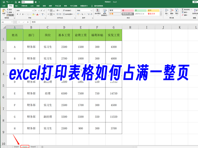Click Merge and Center button
198x148 pixels.
(x=68, y=14)
